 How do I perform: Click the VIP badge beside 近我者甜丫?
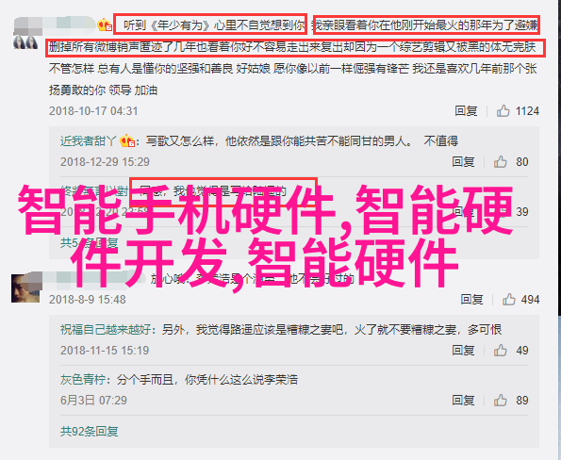[127, 140]
